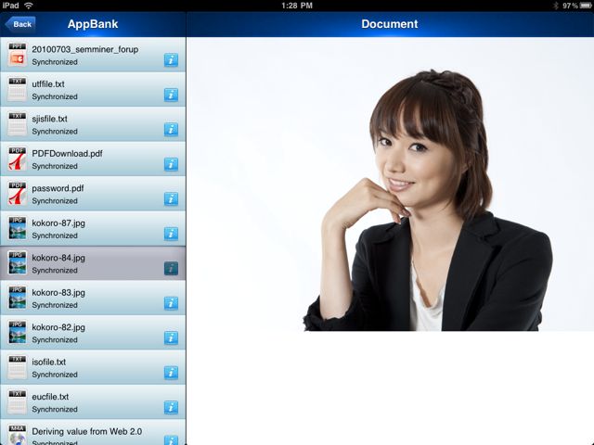The width and height of the screenshot is (594, 445).
Task: Tap the Wi-Fi status icon
Action: 29,6
